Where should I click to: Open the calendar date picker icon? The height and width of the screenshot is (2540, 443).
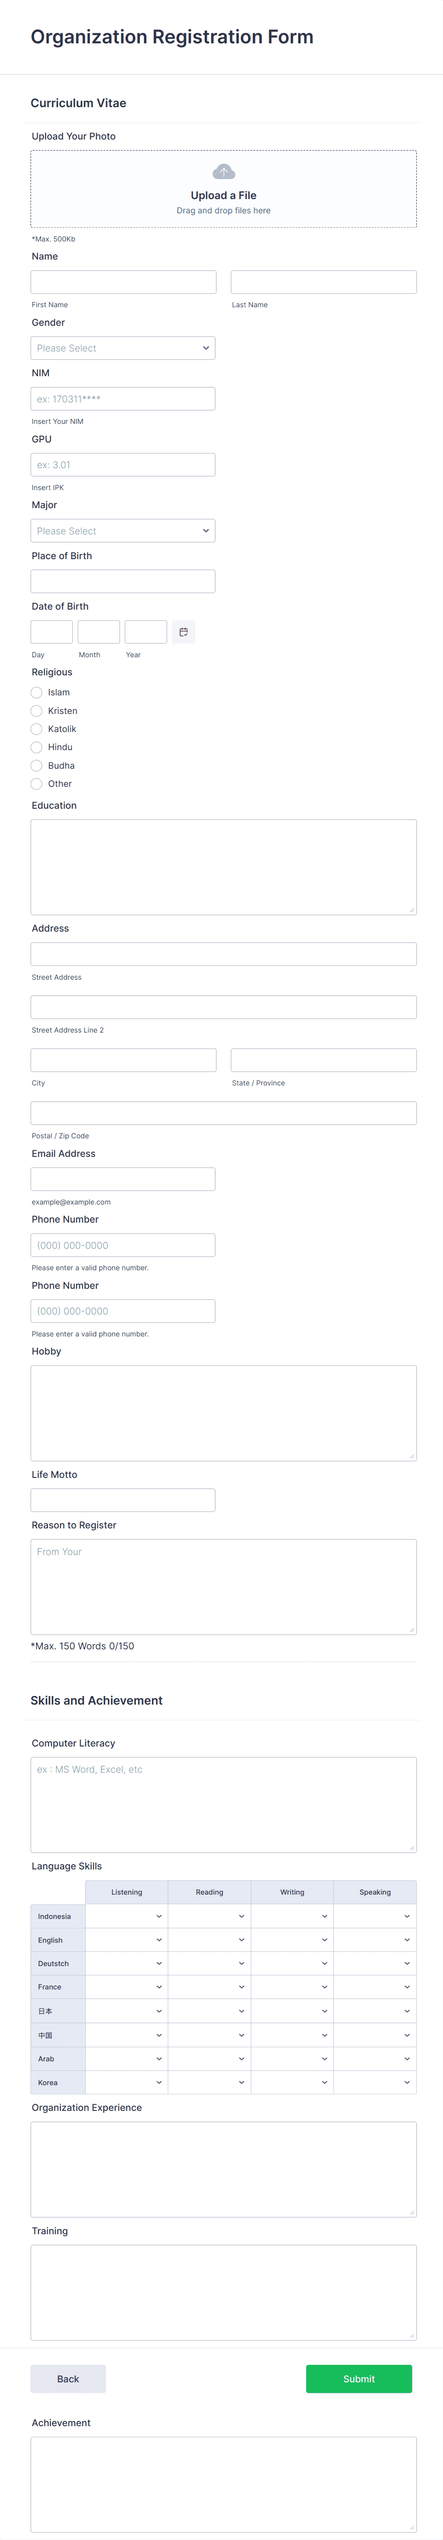184,631
